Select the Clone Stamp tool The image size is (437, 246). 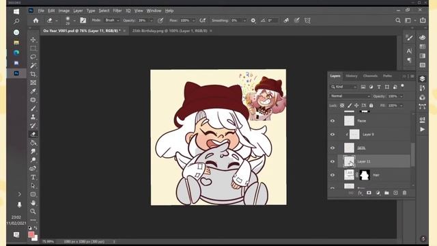33,117
